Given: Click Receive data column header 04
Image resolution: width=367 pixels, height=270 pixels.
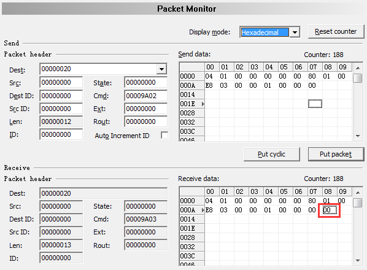Looking at the screenshot, I should tap(271, 191).
